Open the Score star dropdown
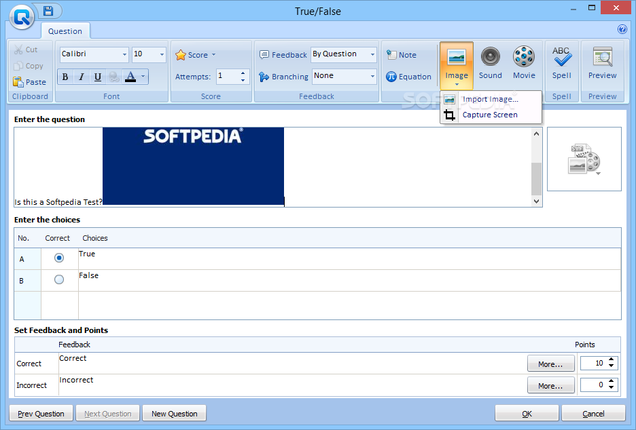Viewport: 636px width, 430px height. pos(195,55)
